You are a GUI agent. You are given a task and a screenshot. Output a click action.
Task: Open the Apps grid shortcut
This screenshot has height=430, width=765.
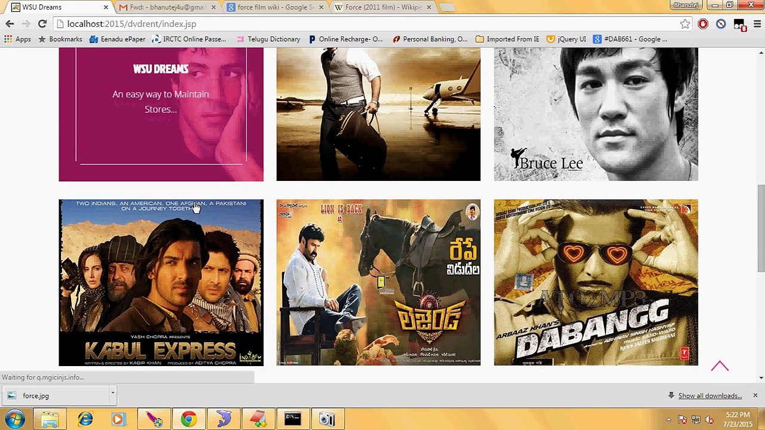coord(17,39)
